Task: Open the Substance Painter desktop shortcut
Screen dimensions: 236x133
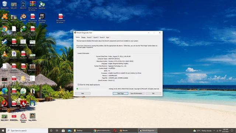Action: [23, 117]
